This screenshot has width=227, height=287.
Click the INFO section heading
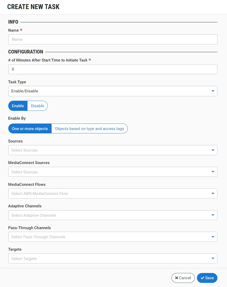click(13, 22)
